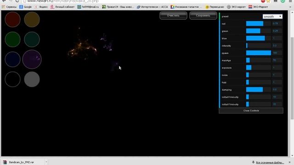
Task: Click the Очистить button
Action: point(173,16)
